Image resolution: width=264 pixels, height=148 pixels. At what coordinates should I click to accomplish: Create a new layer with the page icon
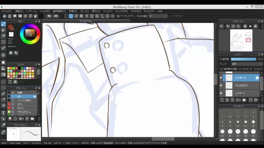[x=222, y=100]
